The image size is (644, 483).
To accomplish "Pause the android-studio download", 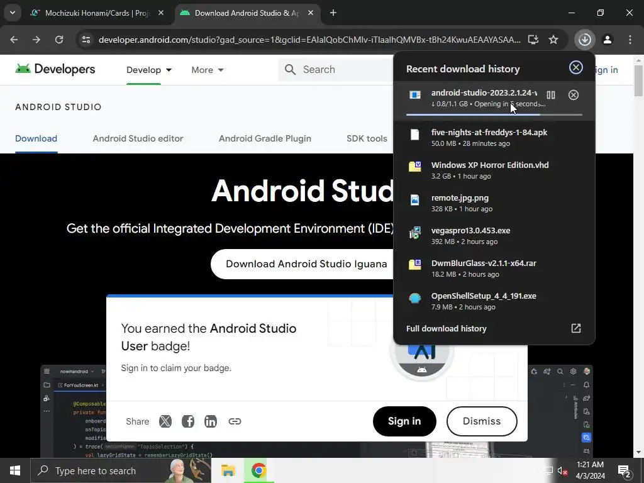I will click(x=551, y=96).
